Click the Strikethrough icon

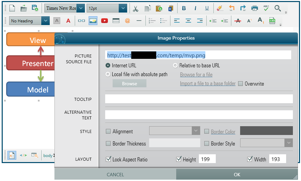[x=238, y=21]
